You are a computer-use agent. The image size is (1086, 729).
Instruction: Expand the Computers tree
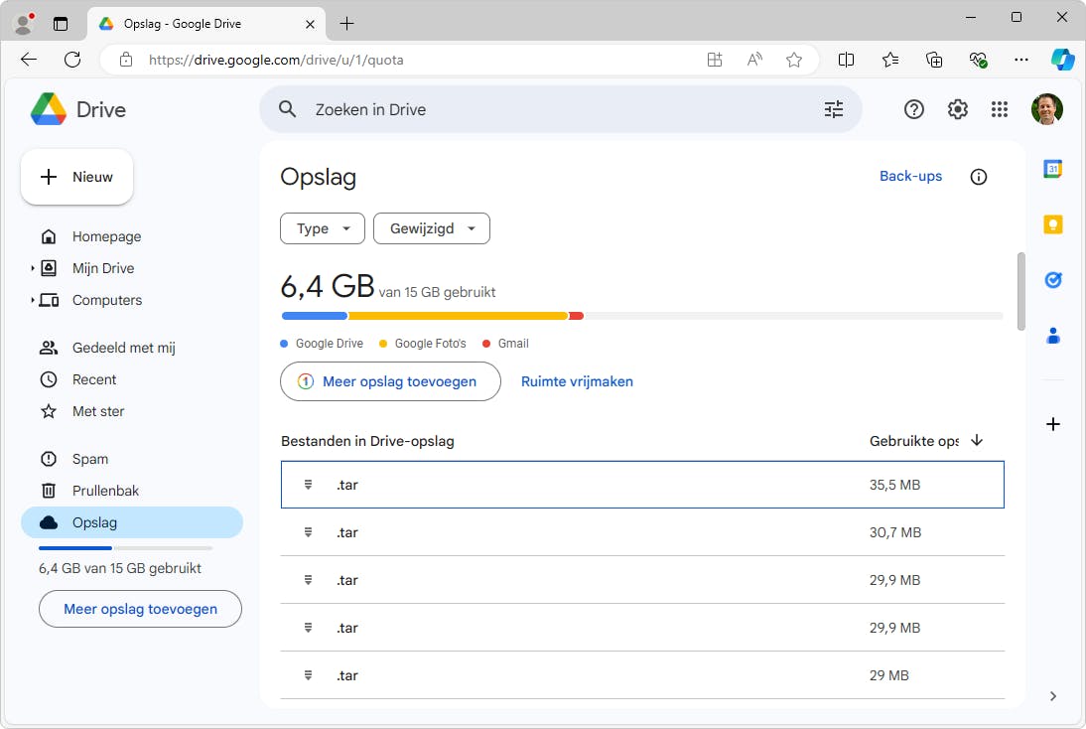[x=33, y=300]
